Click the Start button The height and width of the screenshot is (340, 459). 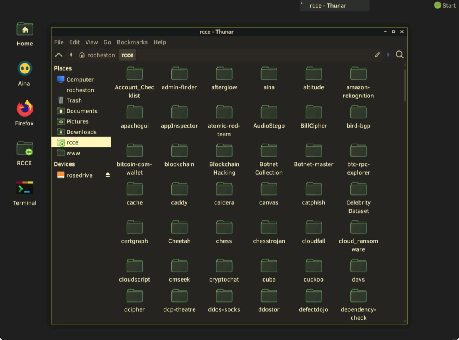pos(445,5)
